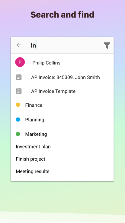Viewport: 125px width, 223px height.
Task: Click clipboard icon beside AP Invoice: 345309
Action: pos(19,77)
